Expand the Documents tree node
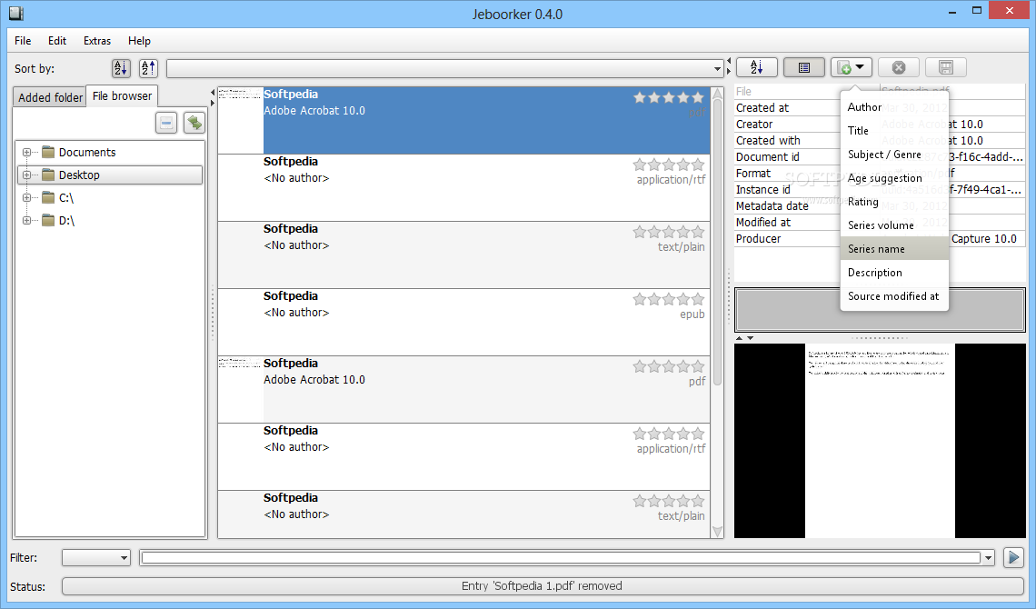Image resolution: width=1036 pixels, height=609 pixels. pos(26,153)
